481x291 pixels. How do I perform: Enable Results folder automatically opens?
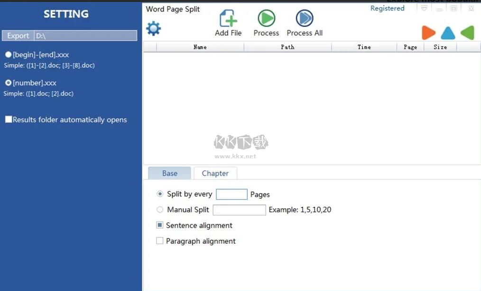point(8,119)
